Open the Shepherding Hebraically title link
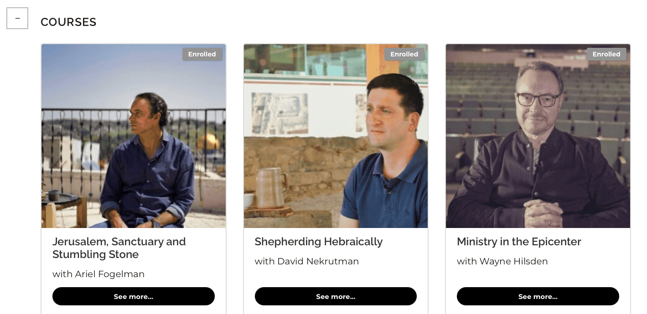647x314 pixels. coord(318,242)
